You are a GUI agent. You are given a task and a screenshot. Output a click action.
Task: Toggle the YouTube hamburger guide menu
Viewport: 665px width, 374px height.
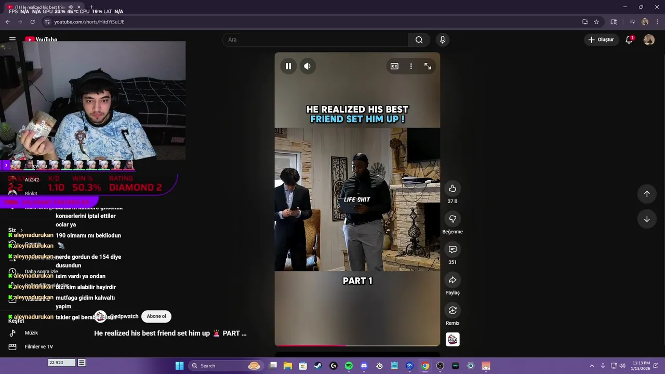click(x=12, y=39)
